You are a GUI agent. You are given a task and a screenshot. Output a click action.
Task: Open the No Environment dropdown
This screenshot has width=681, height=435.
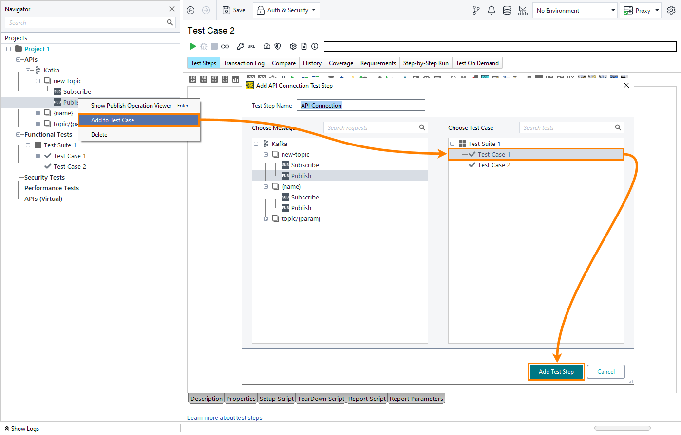coord(575,10)
